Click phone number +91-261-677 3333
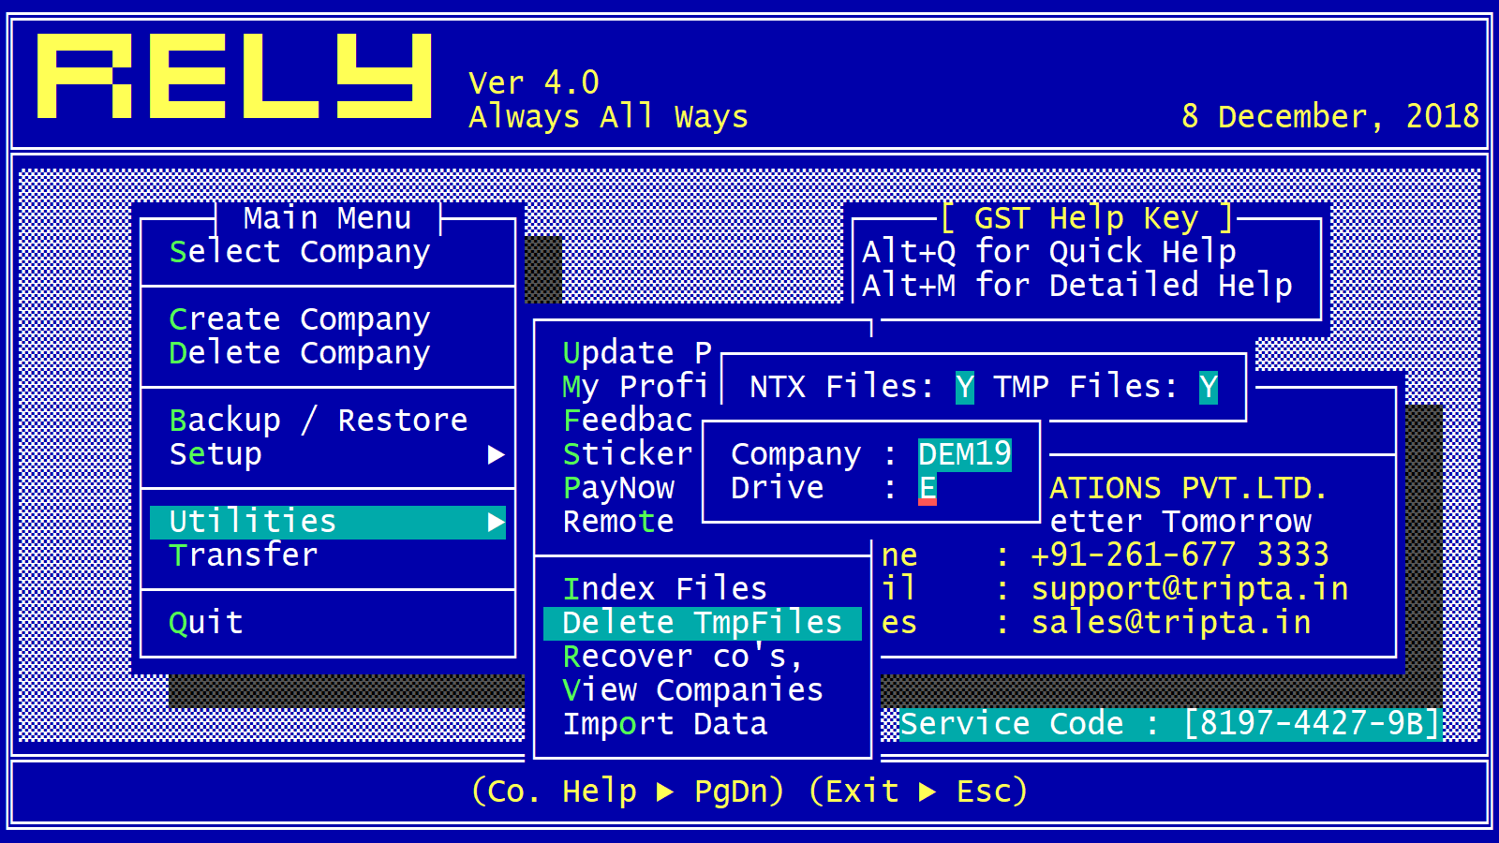This screenshot has height=843, width=1499. click(1180, 555)
